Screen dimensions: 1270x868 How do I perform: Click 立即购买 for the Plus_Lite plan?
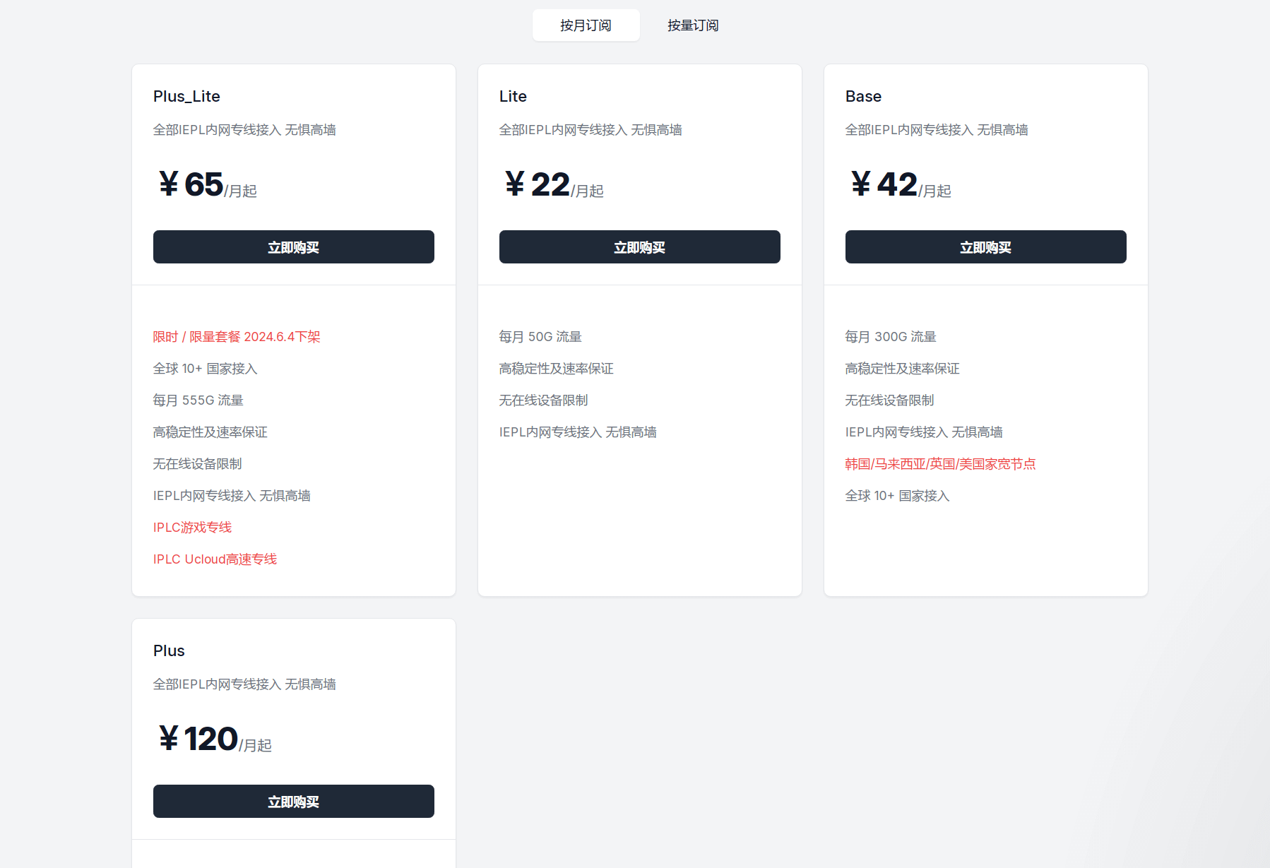coord(293,247)
